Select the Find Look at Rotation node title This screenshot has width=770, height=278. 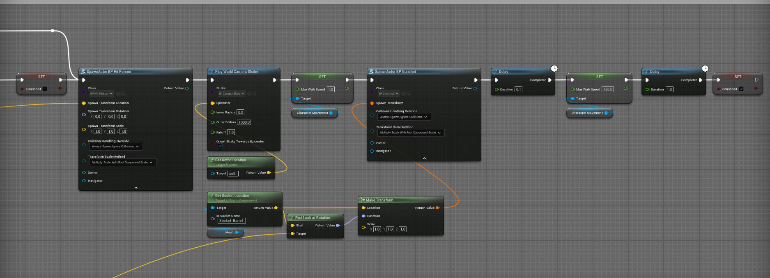(313, 218)
